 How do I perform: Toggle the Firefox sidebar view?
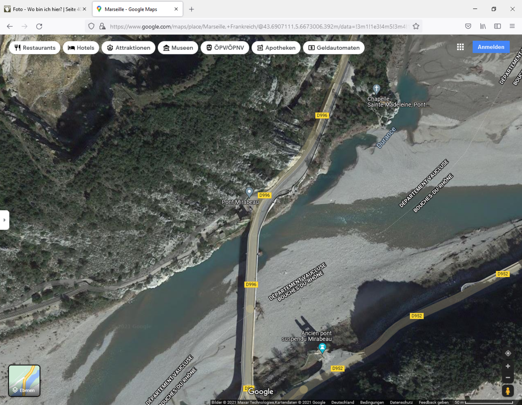(498, 26)
